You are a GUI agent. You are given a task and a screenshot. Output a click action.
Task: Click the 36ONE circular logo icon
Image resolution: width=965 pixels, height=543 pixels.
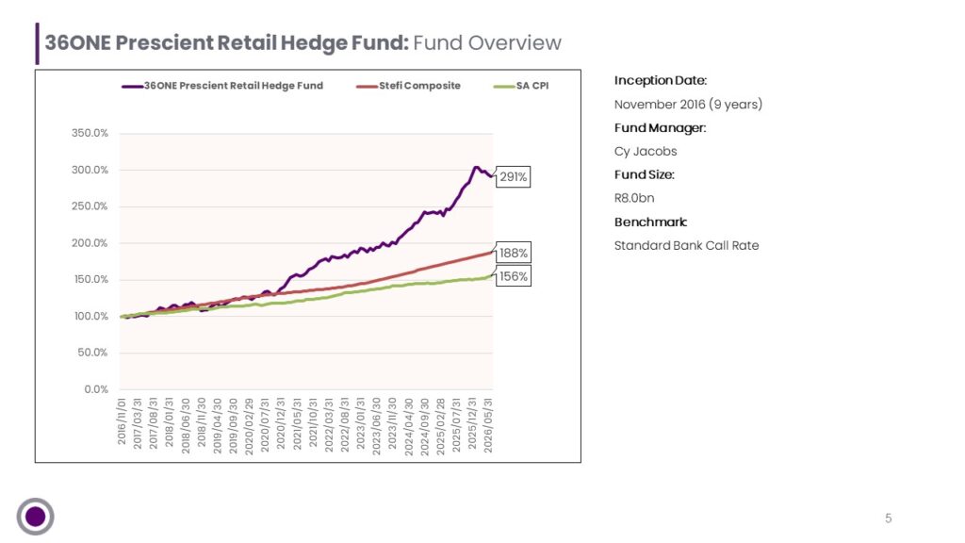click(35, 516)
